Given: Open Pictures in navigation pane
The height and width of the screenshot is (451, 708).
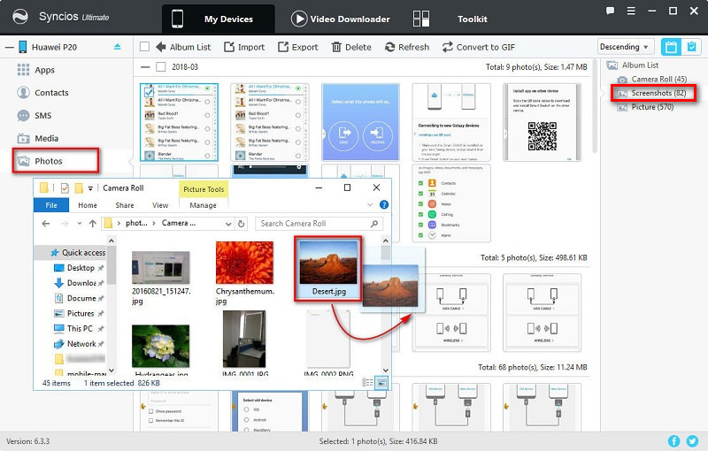Looking at the screenshot, I should tap(79, 313).
